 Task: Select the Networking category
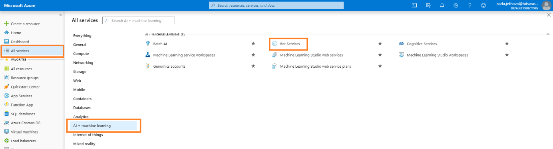(x=83, y=63)
